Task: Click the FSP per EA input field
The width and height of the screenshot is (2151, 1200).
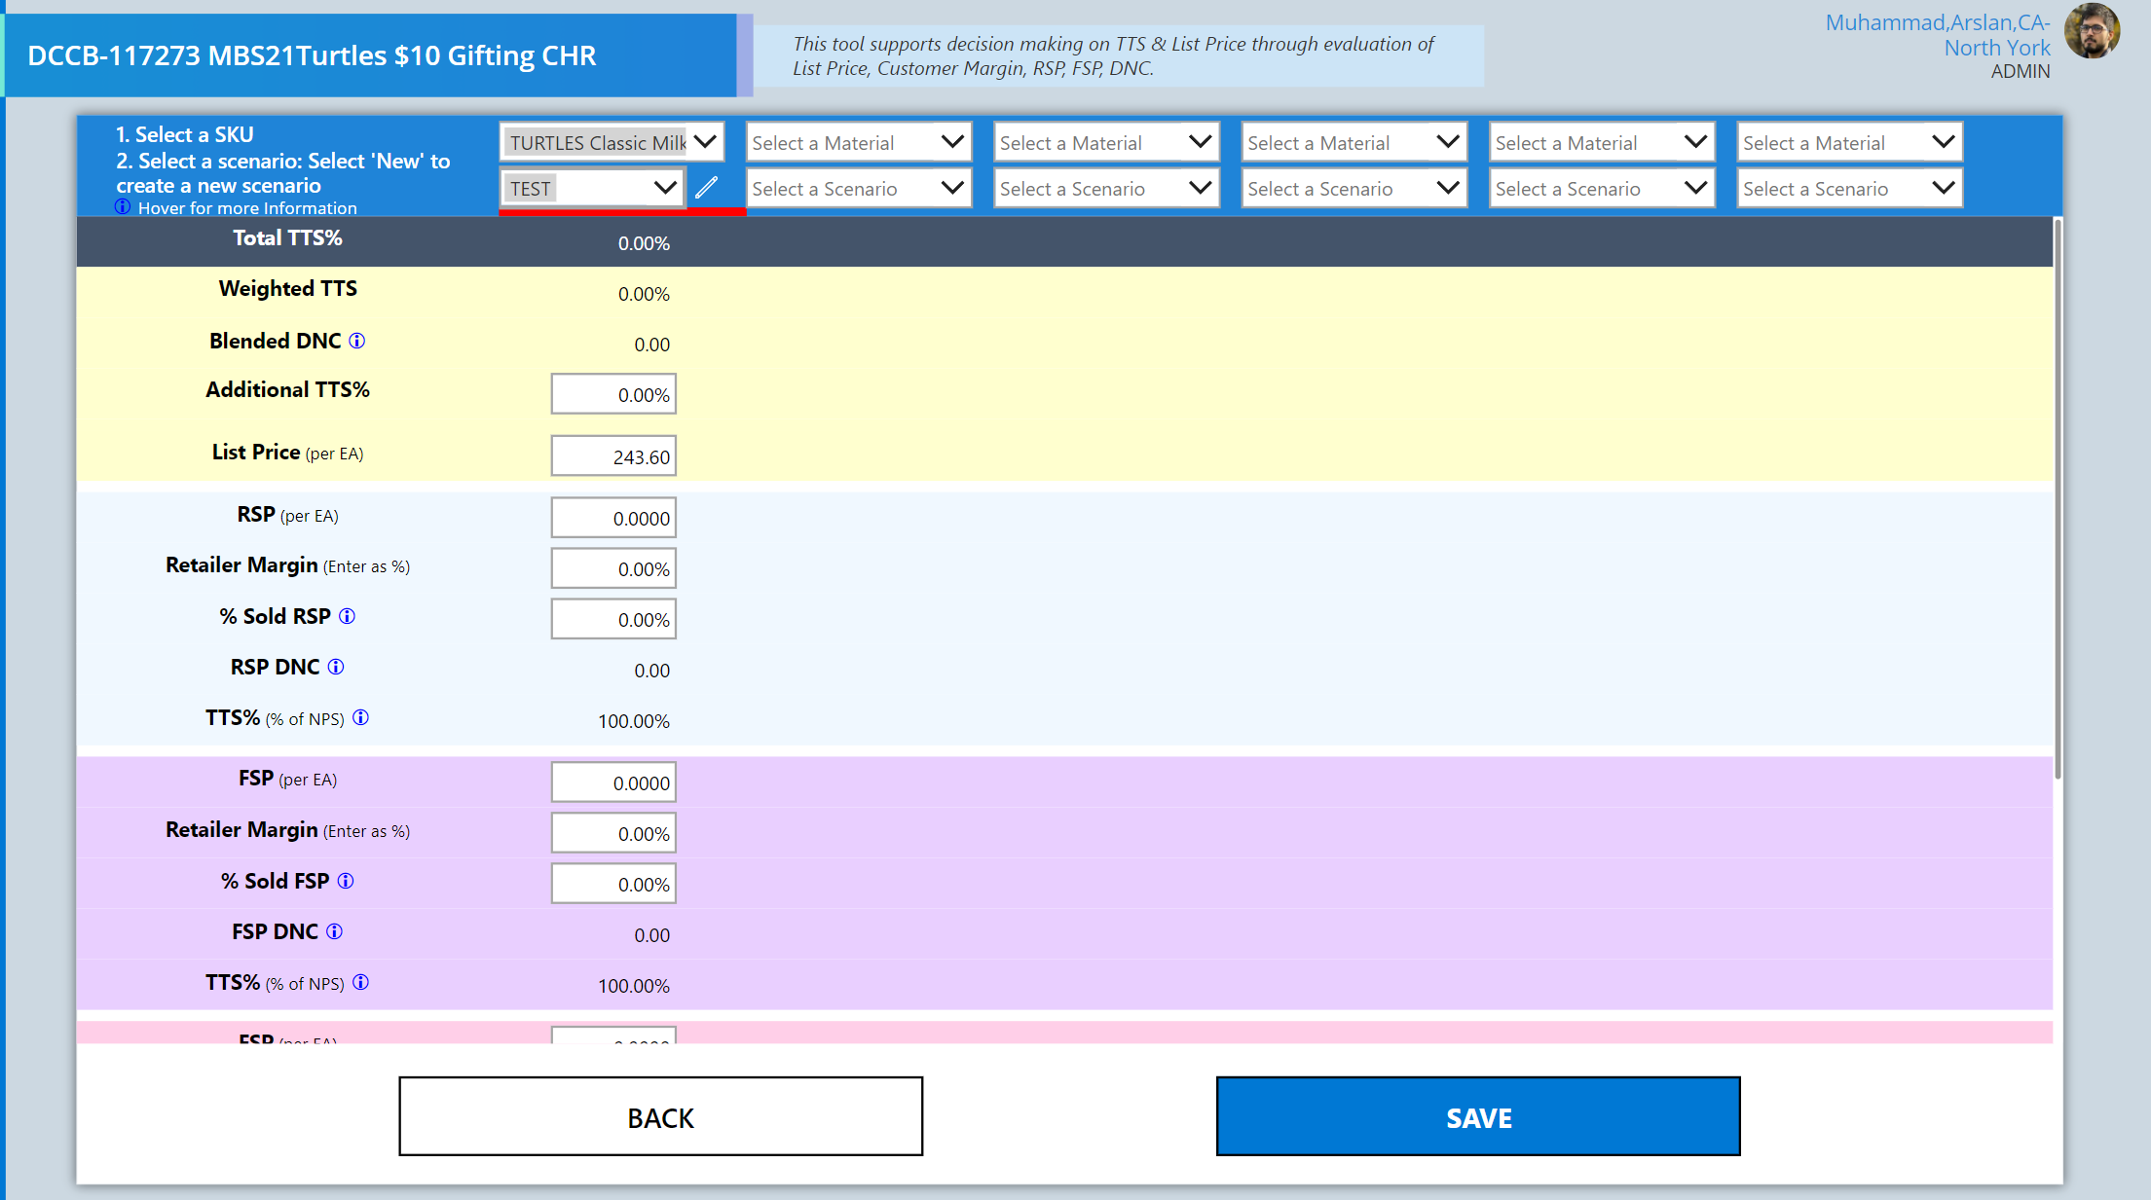Action: coord(613,782)
